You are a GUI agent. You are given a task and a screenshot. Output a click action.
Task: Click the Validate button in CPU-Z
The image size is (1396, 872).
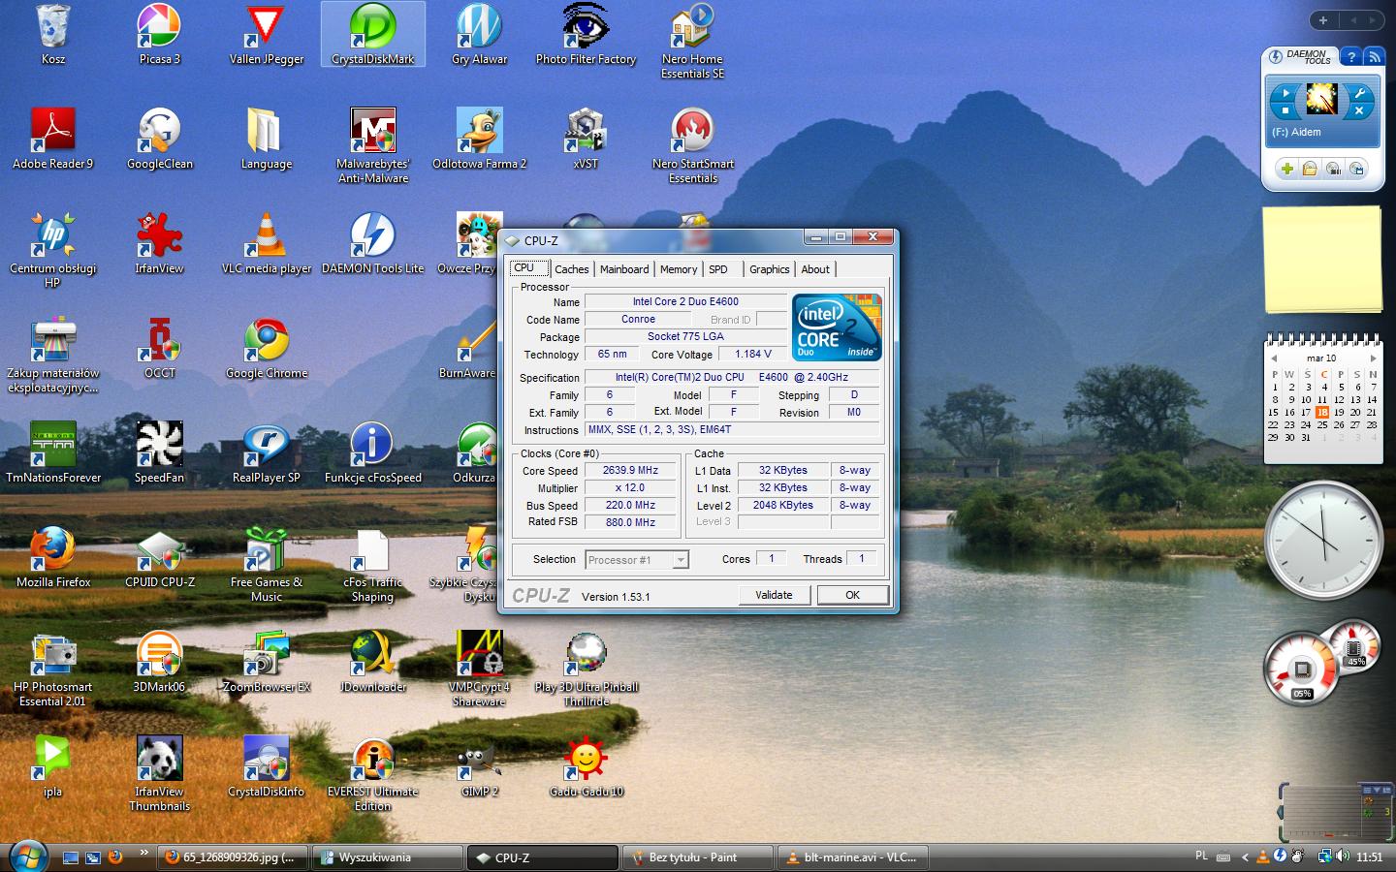tap(774, 595)
